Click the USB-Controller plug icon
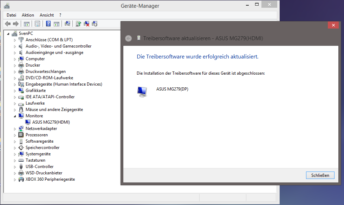Viewport: 344px width, 205px height. pyautogui.click(x=21, y=167)
